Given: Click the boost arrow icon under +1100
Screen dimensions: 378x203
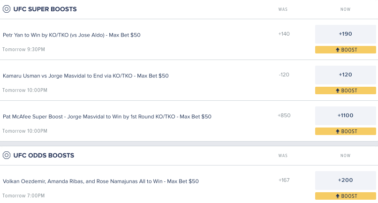Looking at the screenshot, I should click(338, 131).
